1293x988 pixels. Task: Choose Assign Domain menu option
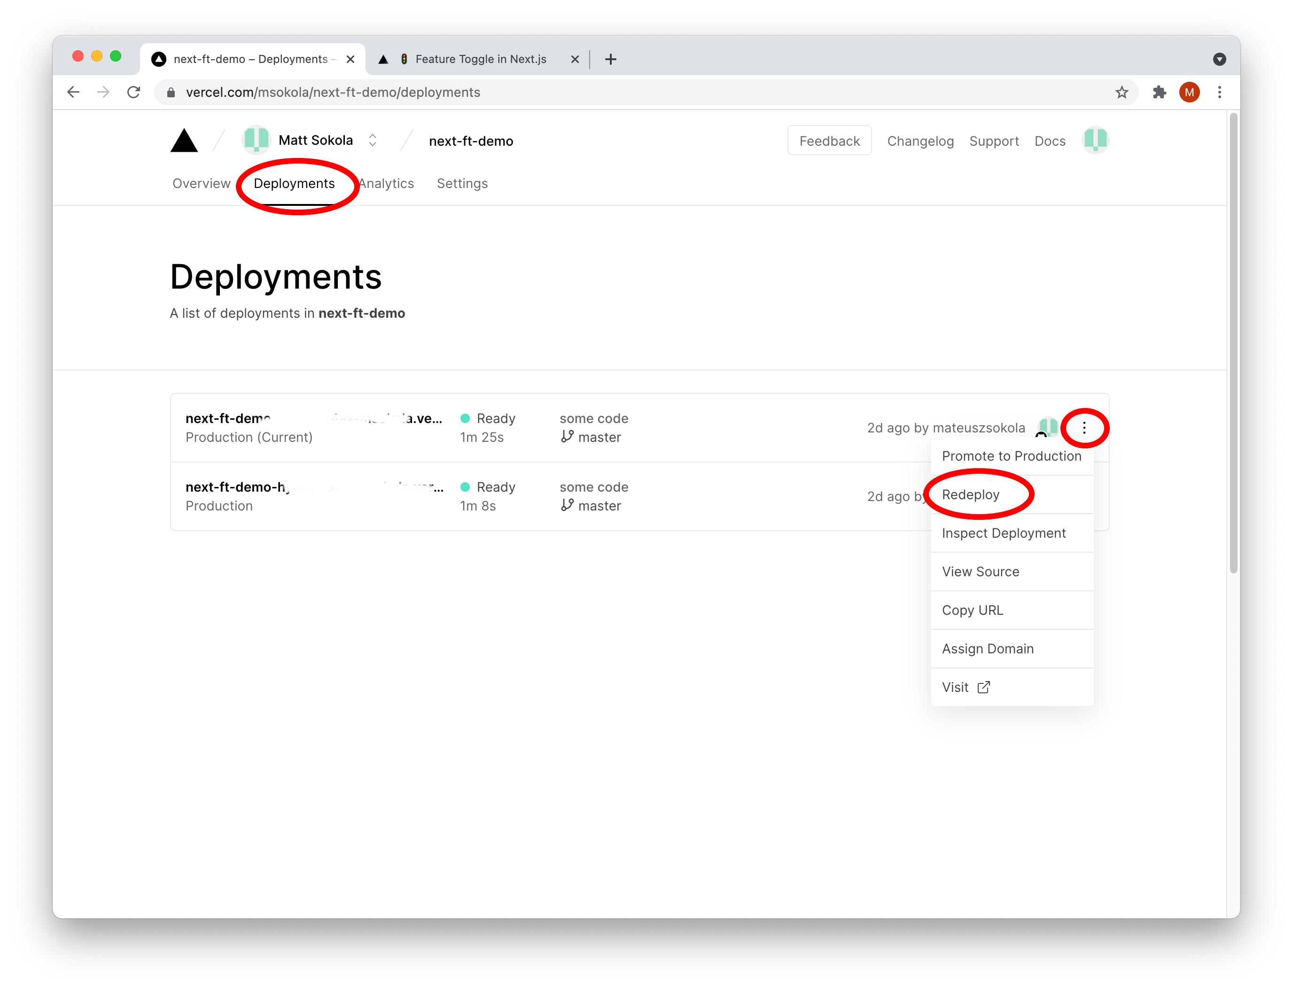pos(1012,649)
